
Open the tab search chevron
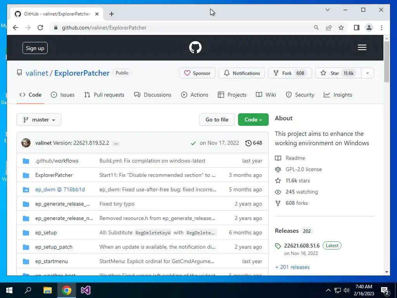point(327,10)
